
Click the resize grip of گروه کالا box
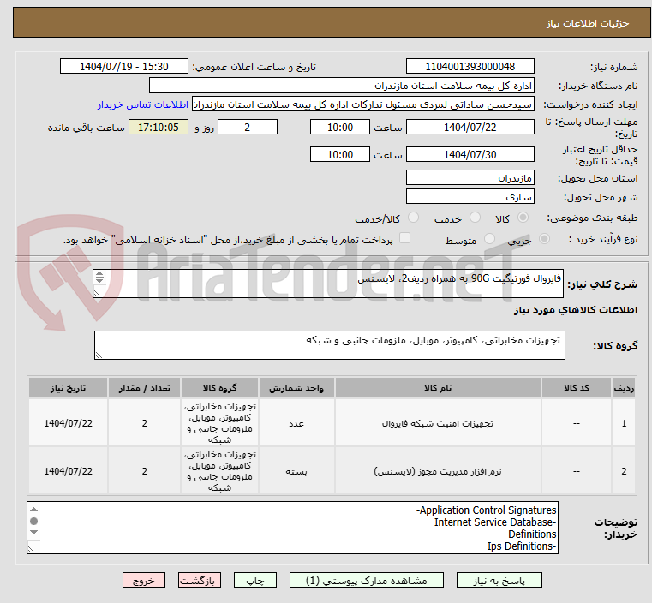point(99,355)
